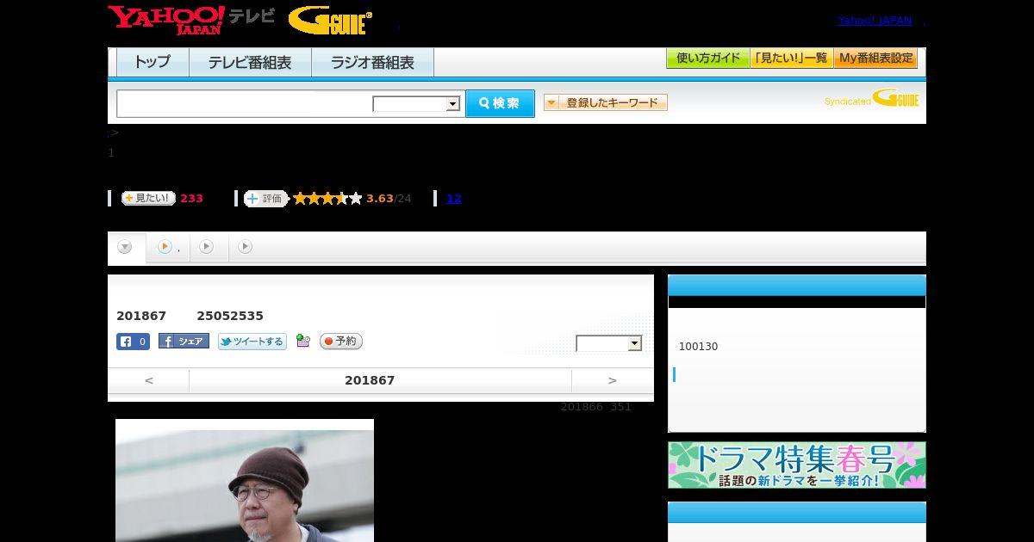The image size is (1034, 542).
Task: Select the orange play-arrow tab
Action: click(x=167, y=247)
